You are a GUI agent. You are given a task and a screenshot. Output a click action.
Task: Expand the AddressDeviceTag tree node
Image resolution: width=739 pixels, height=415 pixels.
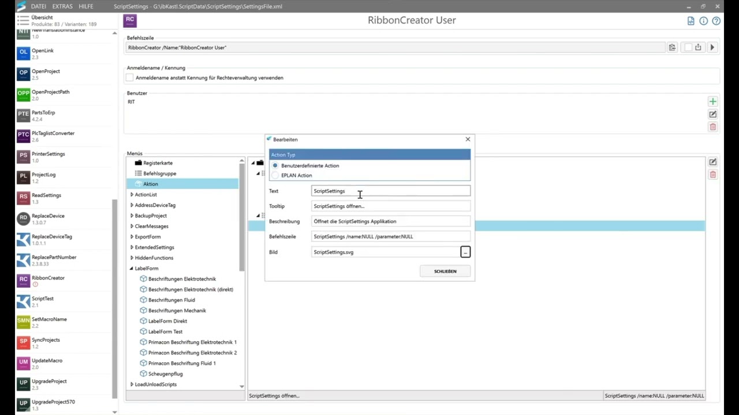[x=132, y=205]
